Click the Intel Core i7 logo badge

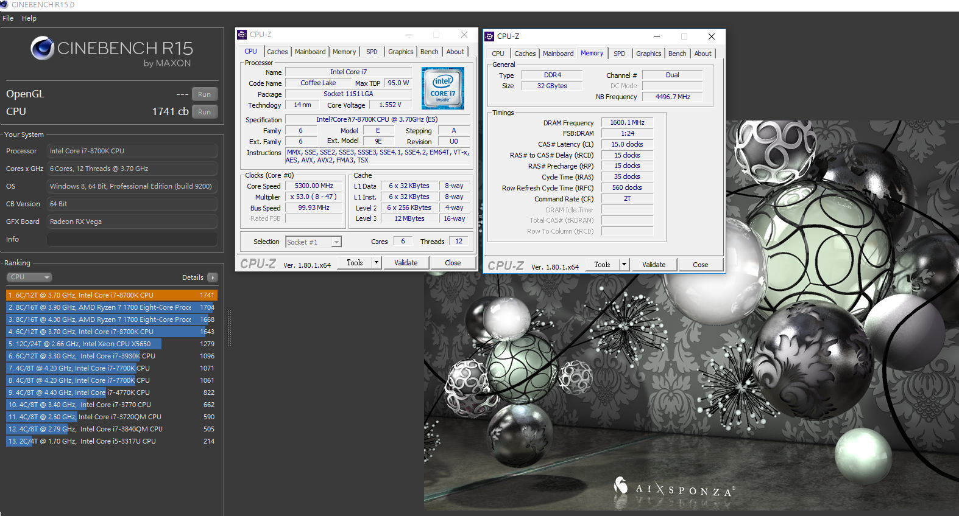coord(443,88)
